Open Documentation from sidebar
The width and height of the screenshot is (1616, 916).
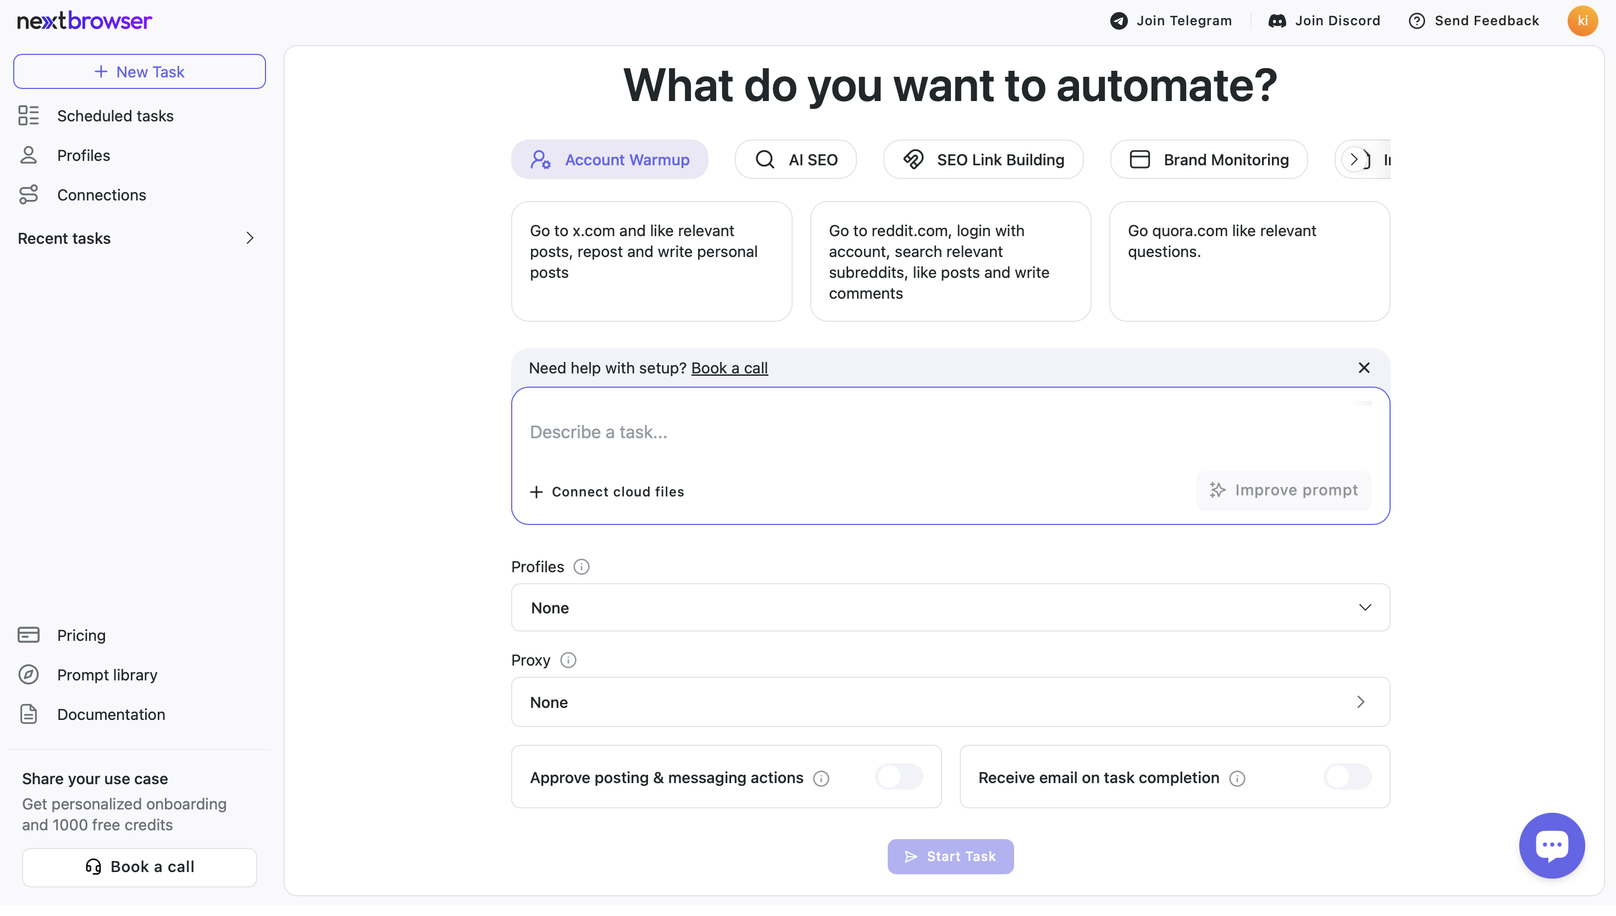(111, 714)
